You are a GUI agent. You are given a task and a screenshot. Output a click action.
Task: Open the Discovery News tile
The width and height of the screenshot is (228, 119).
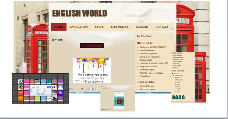click(21, 82)
